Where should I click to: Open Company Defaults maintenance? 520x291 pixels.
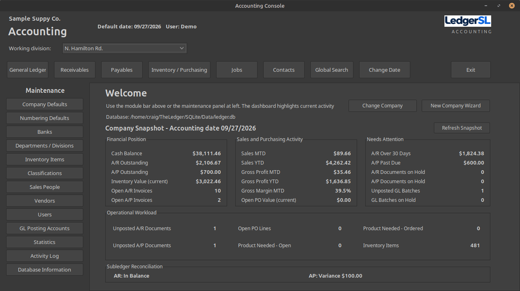click(x=45, y=104)
